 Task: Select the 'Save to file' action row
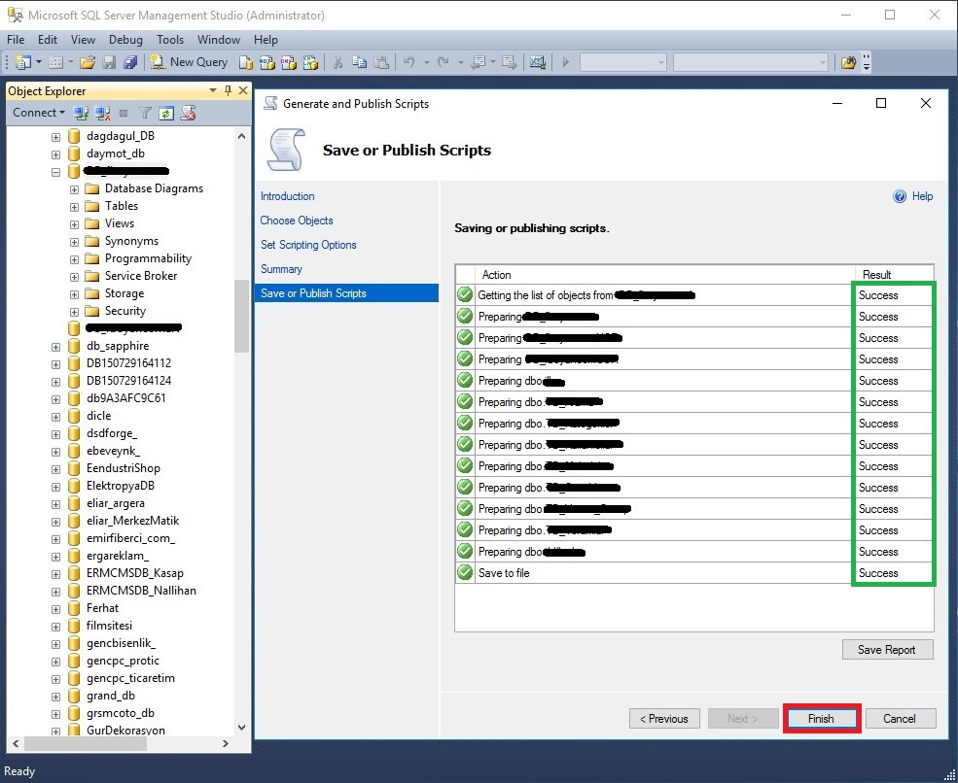click(x=694, y=572)
